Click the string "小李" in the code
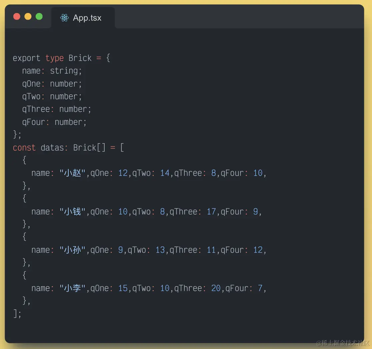 (72, 288)
